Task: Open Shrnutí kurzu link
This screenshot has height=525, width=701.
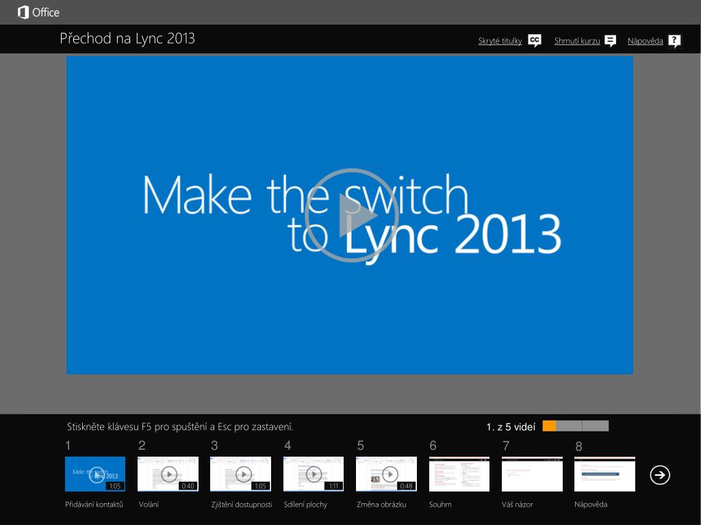Action: [576, 41]
